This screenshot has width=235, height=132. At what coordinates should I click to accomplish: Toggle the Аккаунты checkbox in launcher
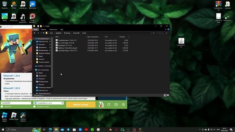point(2,107)
